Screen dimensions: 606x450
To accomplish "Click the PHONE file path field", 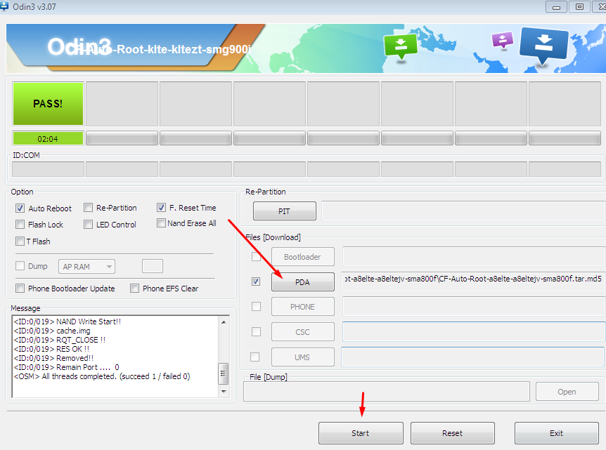I will point(474,306).
